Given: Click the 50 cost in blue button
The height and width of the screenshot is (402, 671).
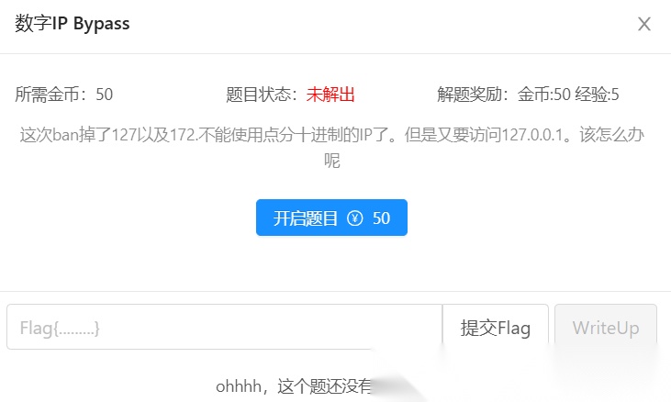Looking at the screenshot, I should pyautogui.click(x=381, y=218).
